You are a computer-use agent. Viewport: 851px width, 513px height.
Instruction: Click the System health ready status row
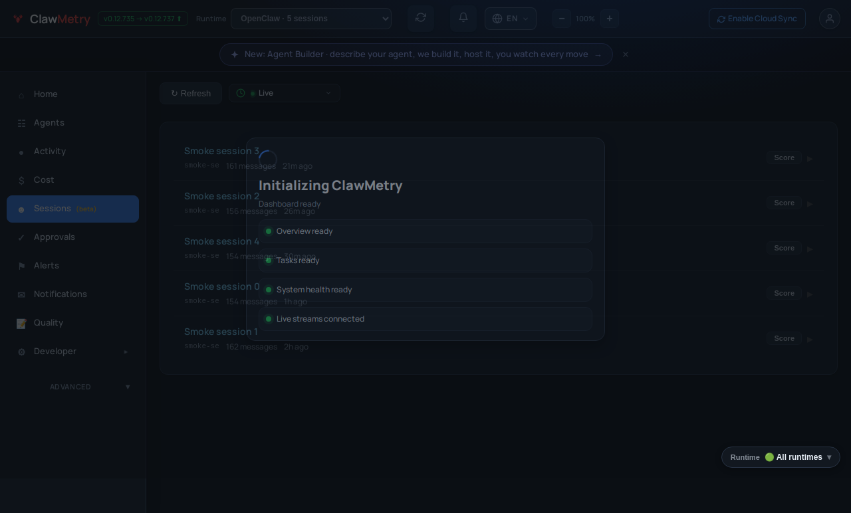(x=425, y=290)
